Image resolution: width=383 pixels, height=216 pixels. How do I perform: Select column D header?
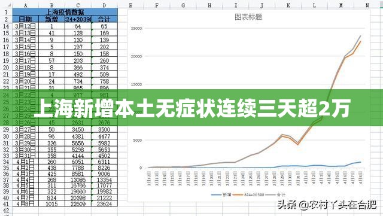pyautogui.click(x=104, y=5)
